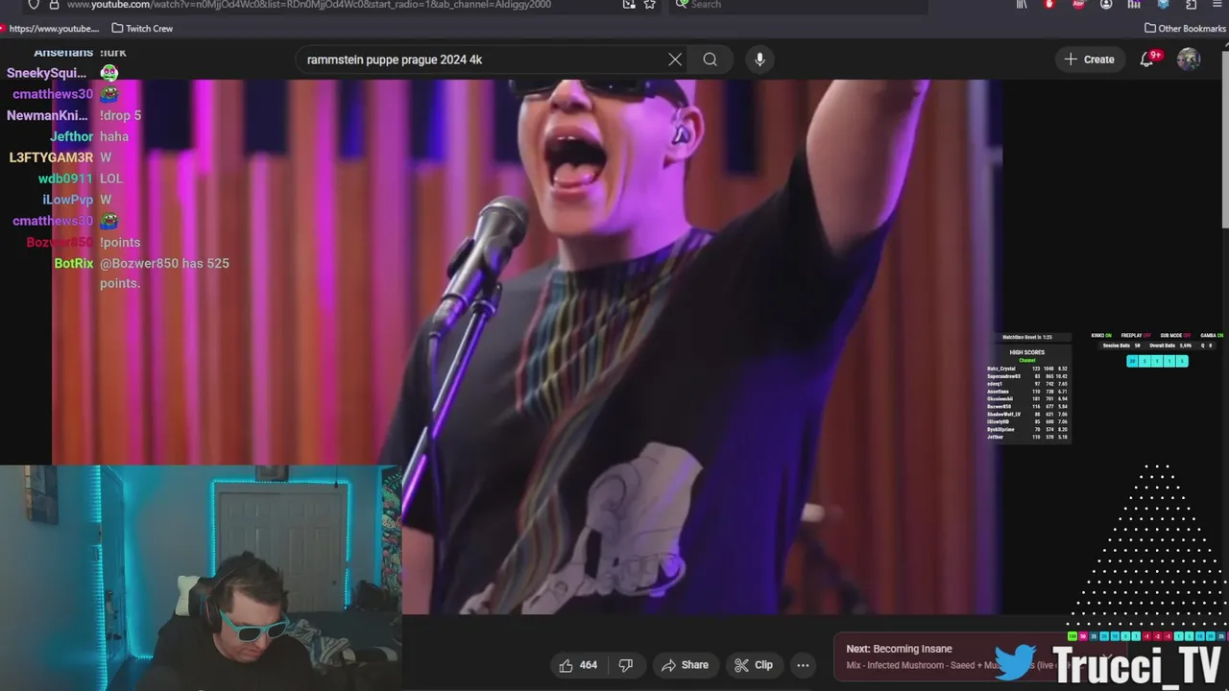
Task: Open the YouTube account avatar menu
Action: (1189, 60)
